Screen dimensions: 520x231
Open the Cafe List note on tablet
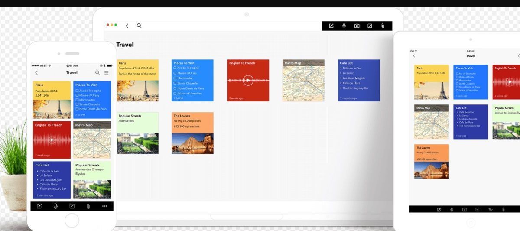click(471, 122)
